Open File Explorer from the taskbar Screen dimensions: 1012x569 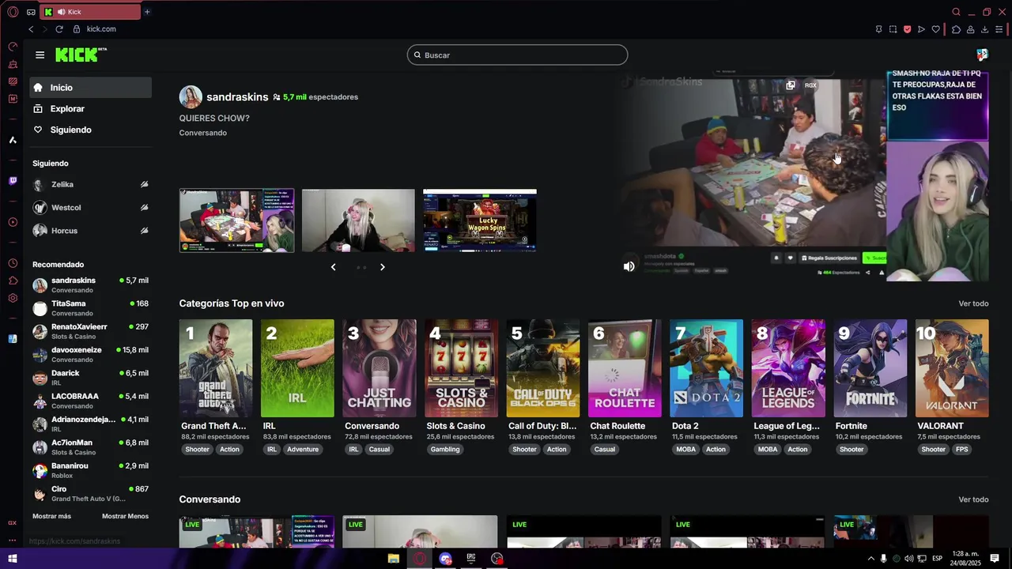pos(393,559)
